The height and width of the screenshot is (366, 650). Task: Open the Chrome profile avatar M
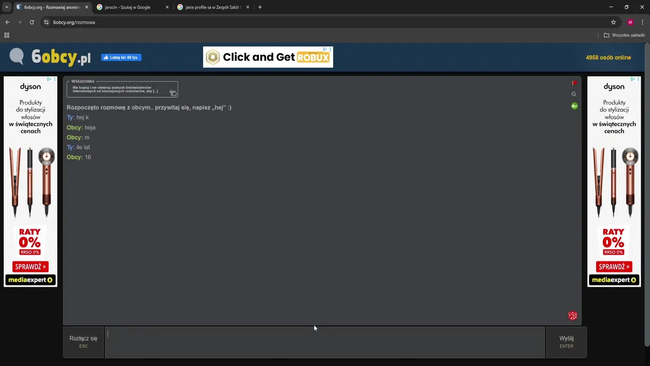630,22
